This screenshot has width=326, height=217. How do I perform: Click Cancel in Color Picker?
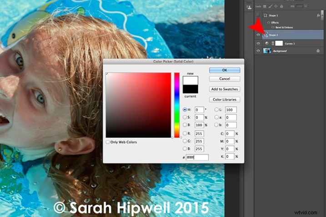pos(225,79)
